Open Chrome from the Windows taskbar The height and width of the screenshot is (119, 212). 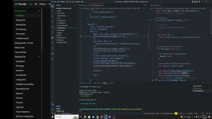(x=97, y=117)
